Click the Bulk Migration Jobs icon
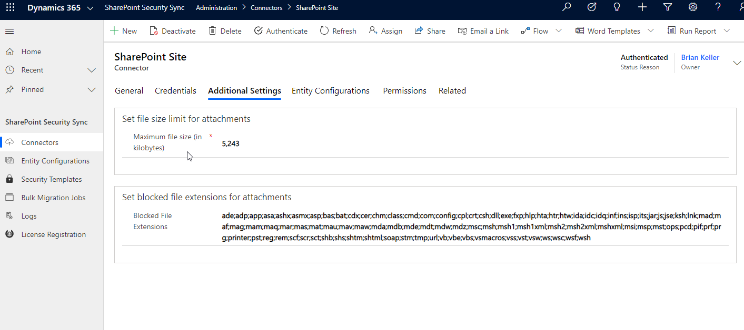Viewport: 744px width, 330px height. tap(9, 198)
